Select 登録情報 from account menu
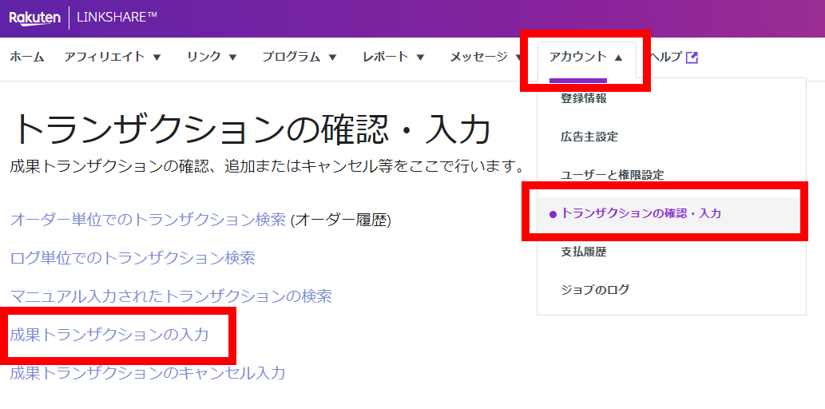825x409 pixels. (583, 98)
